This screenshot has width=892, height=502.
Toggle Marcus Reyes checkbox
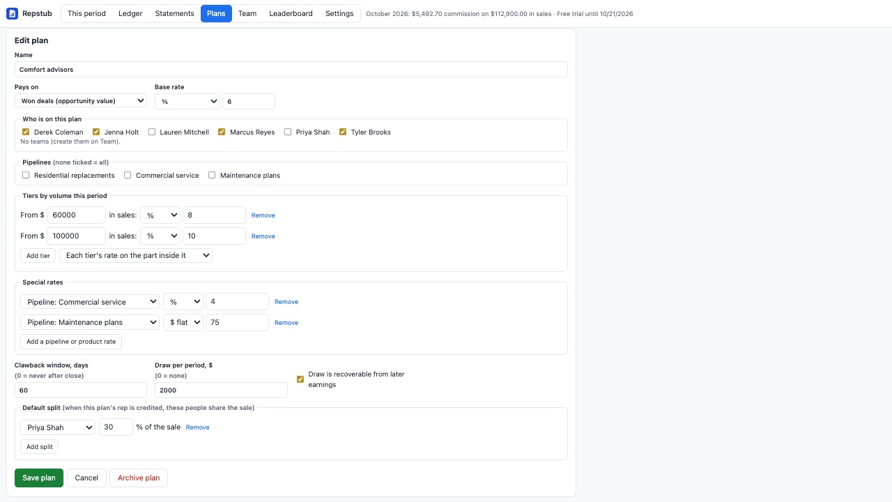coord(222,132)
